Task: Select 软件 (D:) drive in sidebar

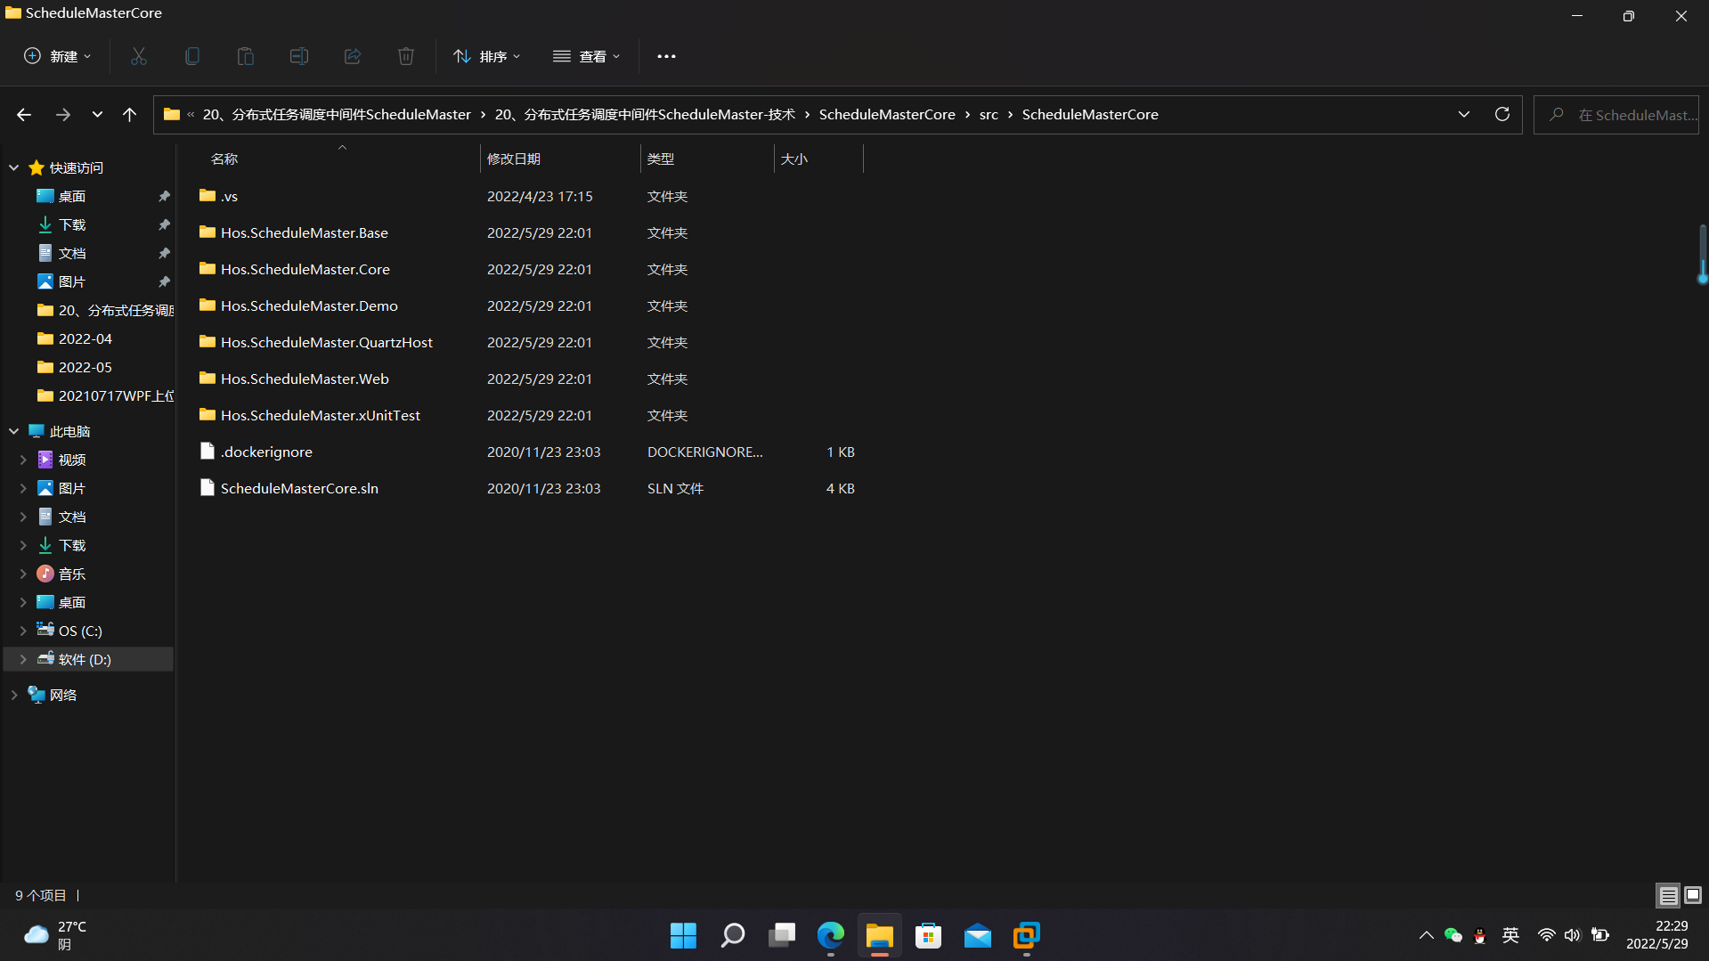Action: pos(85,659)
